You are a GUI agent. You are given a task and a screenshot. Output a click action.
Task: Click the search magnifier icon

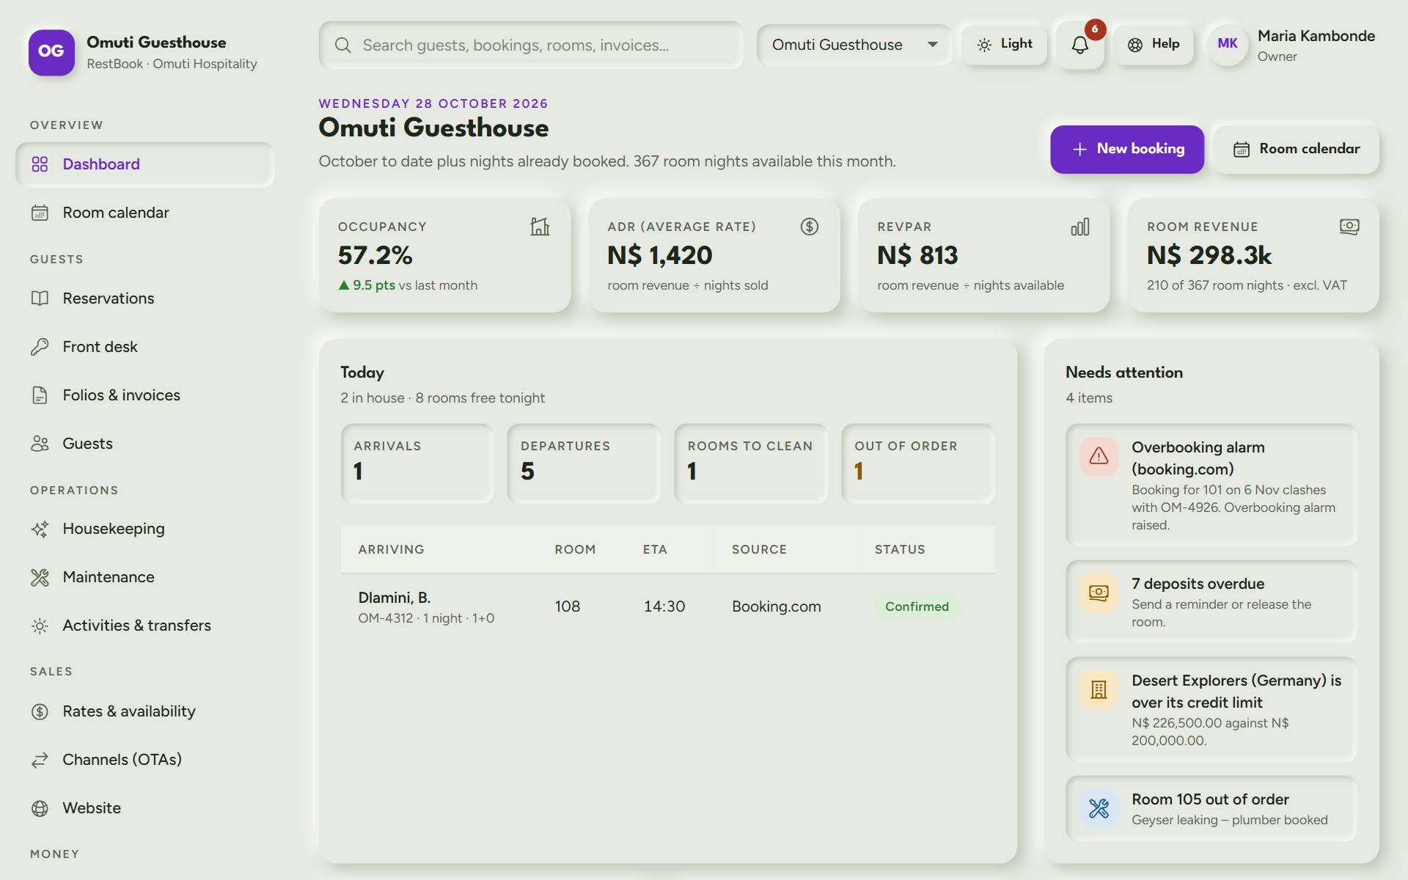click(x=342, y=45)
